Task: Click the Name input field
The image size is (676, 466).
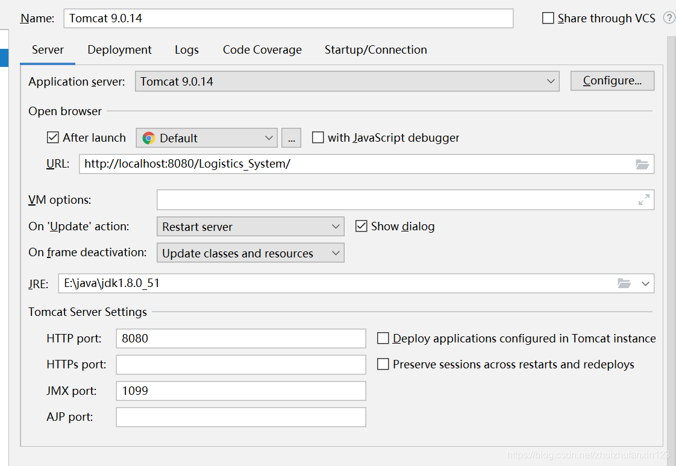Action: coord(289,19)
